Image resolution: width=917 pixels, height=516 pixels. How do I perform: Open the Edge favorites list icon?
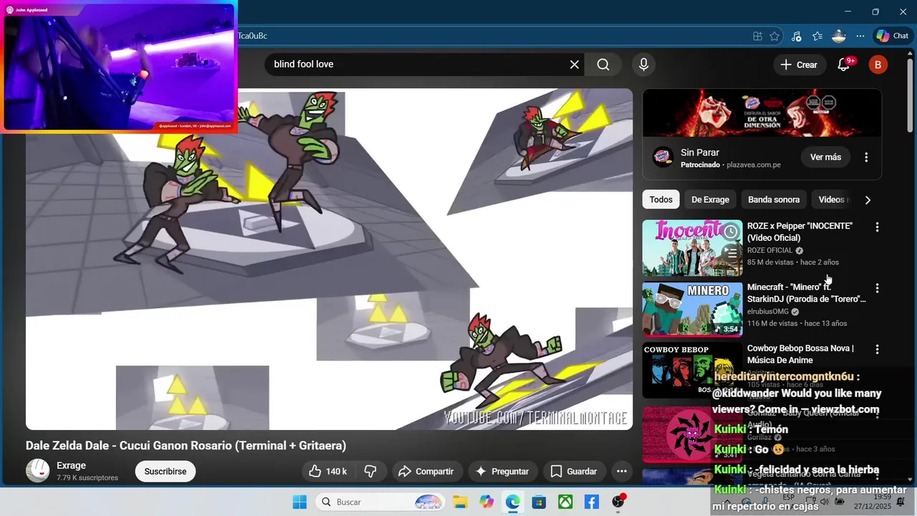click(x=817, y=36)
